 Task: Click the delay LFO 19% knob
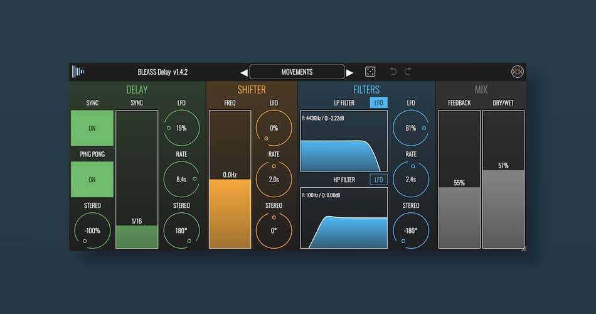(181, 128)
